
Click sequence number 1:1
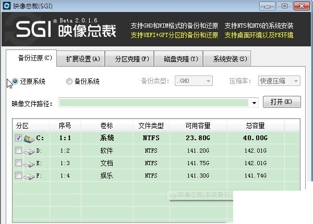click(x=65, y=138)
